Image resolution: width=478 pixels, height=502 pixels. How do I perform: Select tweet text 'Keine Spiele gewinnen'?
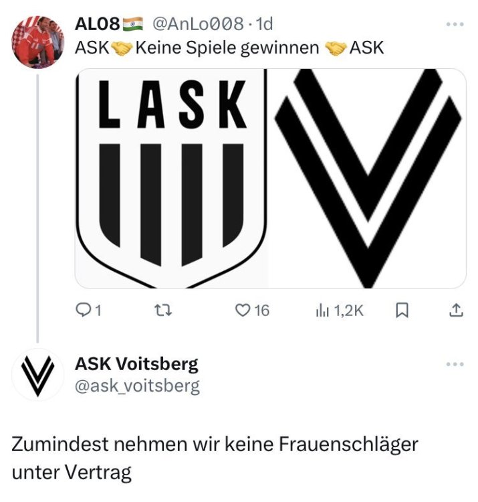(x=227, y=48)
